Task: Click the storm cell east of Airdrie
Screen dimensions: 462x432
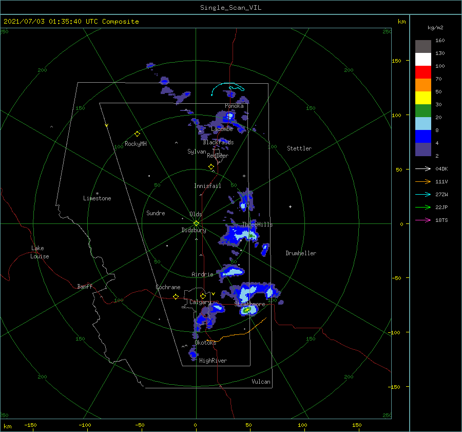Action: click(231, 271)
